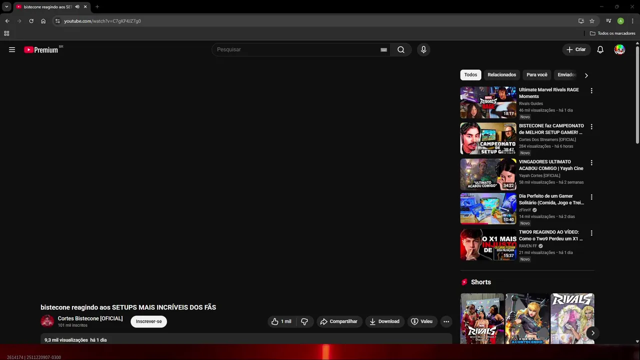
Task: Open Chrome profile avatar
Action: pyautogui.click(x=620, y=21)
